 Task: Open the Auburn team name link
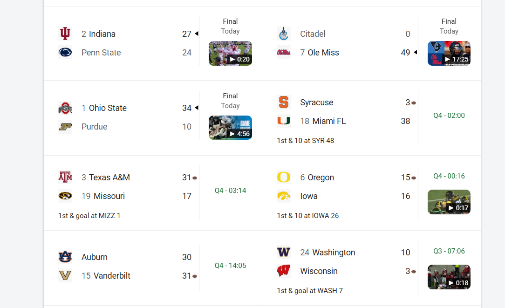pos(95,257)
